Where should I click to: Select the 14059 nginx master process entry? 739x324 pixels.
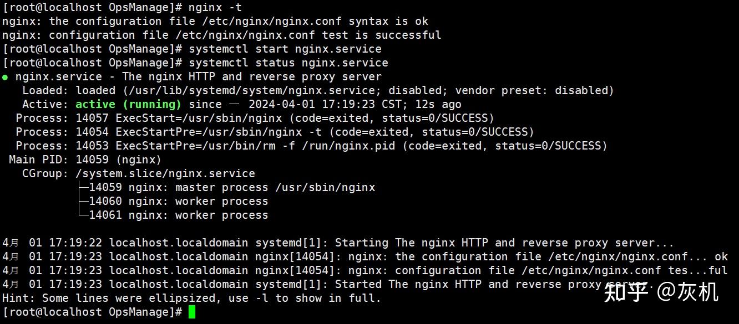tap(232, 187)
